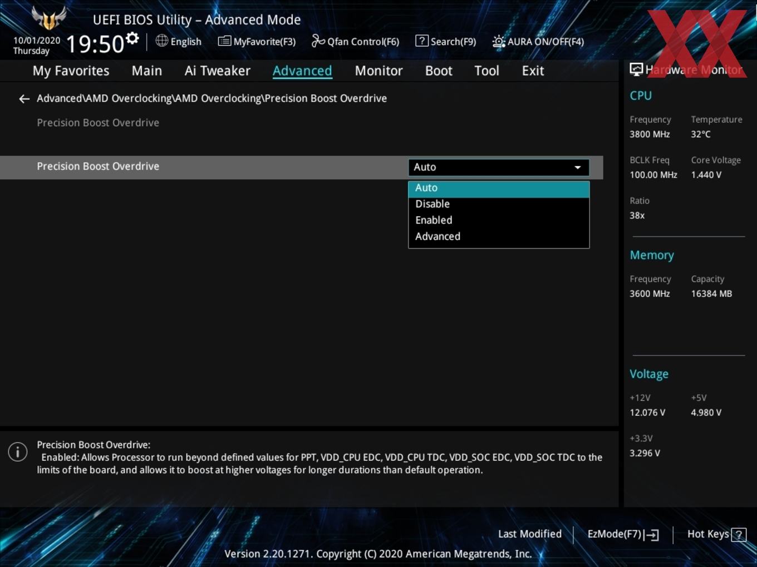Click Last Modified button
The image size is (757, 567).
529,534
